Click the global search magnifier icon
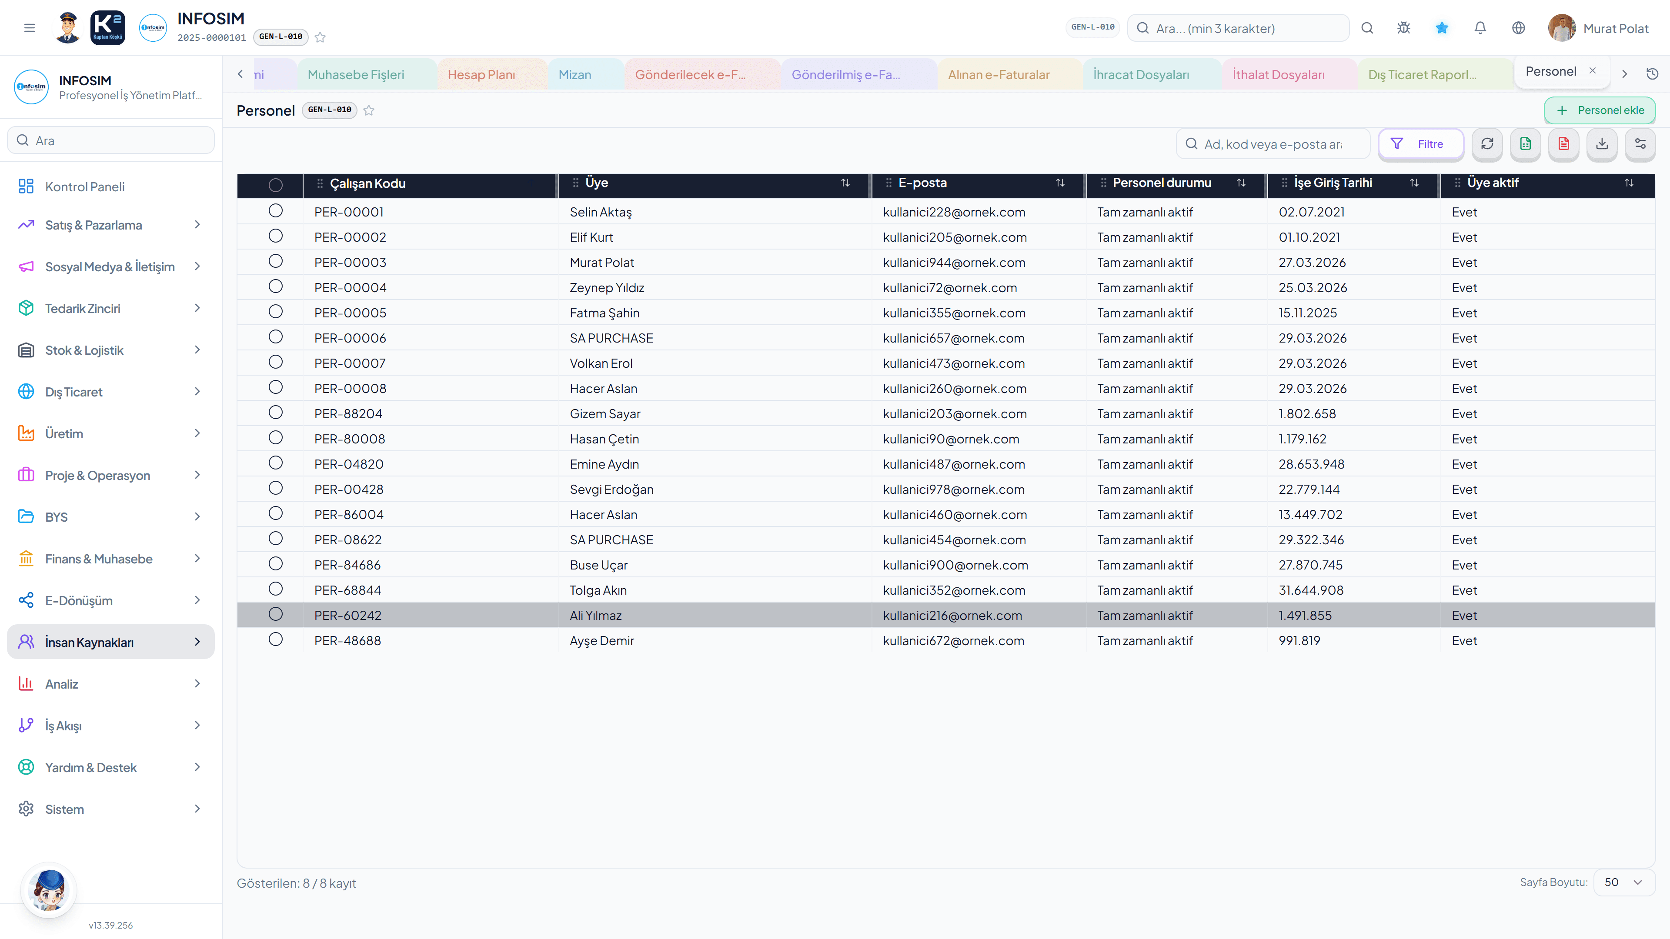The image size is (1670, 939). [x=1367, y=28]
